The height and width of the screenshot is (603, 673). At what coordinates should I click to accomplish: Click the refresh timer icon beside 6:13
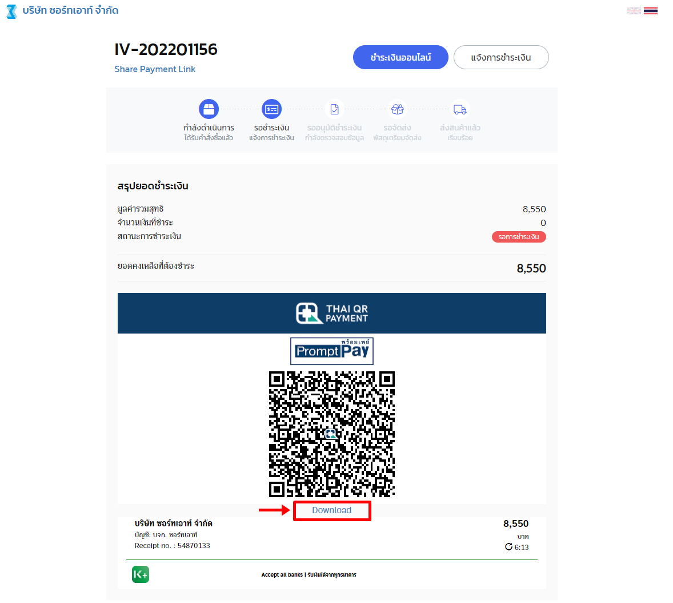click(508, 547)
